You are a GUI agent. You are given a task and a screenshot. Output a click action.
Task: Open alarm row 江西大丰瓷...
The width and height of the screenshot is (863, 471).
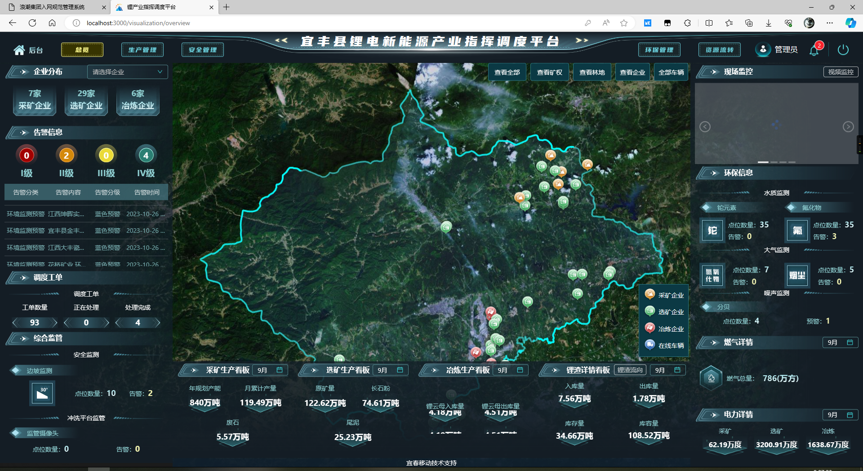[86, 248]
